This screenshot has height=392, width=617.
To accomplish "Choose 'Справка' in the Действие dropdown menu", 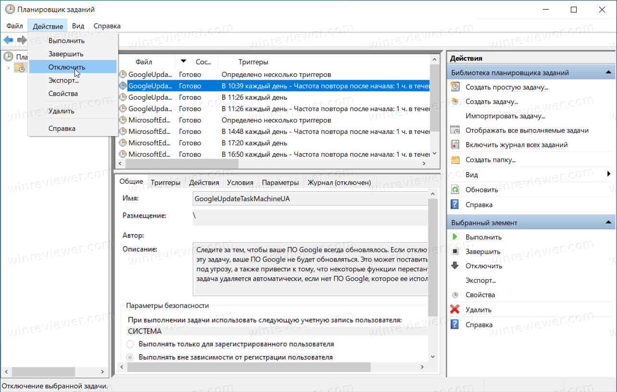I will click(x=73, y=128).
